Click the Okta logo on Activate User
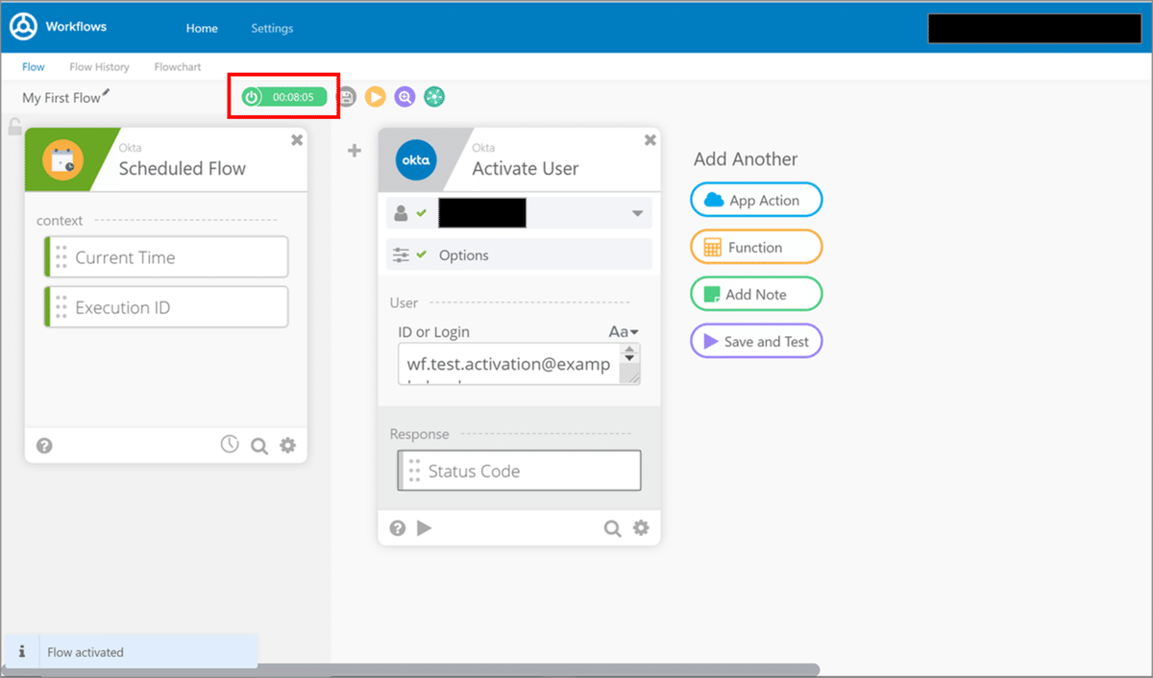1153x678 pixels. (416, 159)
